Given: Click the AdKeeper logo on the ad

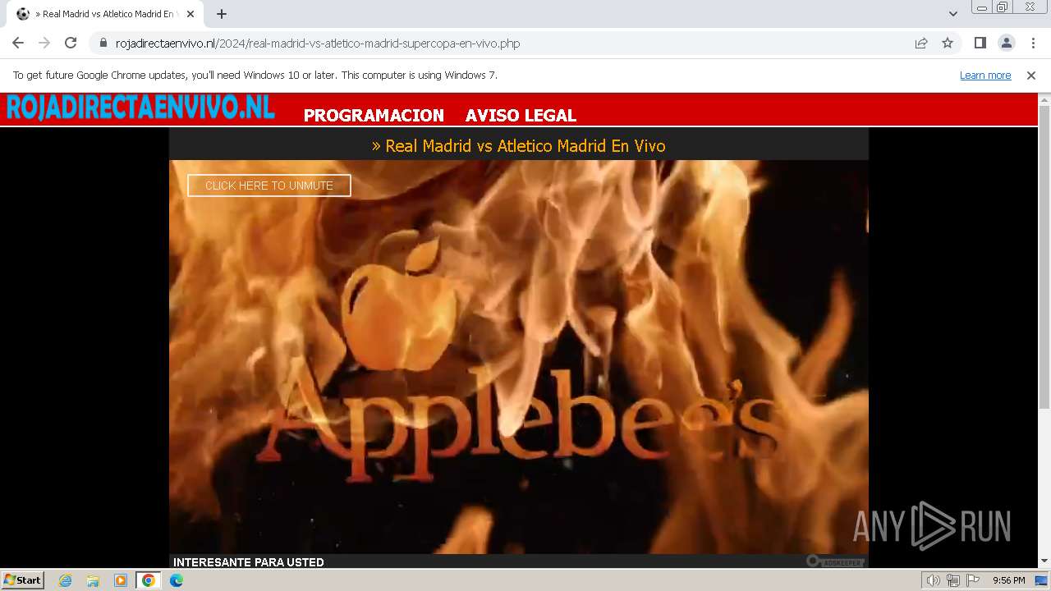Looking at the screenshot, I should click(835, 561).
